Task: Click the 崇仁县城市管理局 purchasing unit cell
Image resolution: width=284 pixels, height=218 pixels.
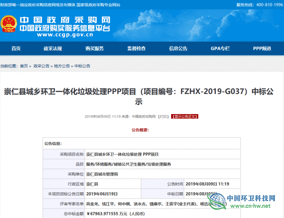Action: coord(102,174)
